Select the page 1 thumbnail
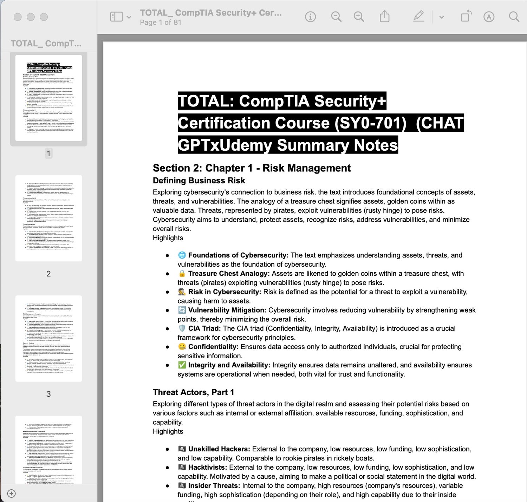The width and height of the screenshot is (527, 502). pyautogui.click(x=48, y=98)
